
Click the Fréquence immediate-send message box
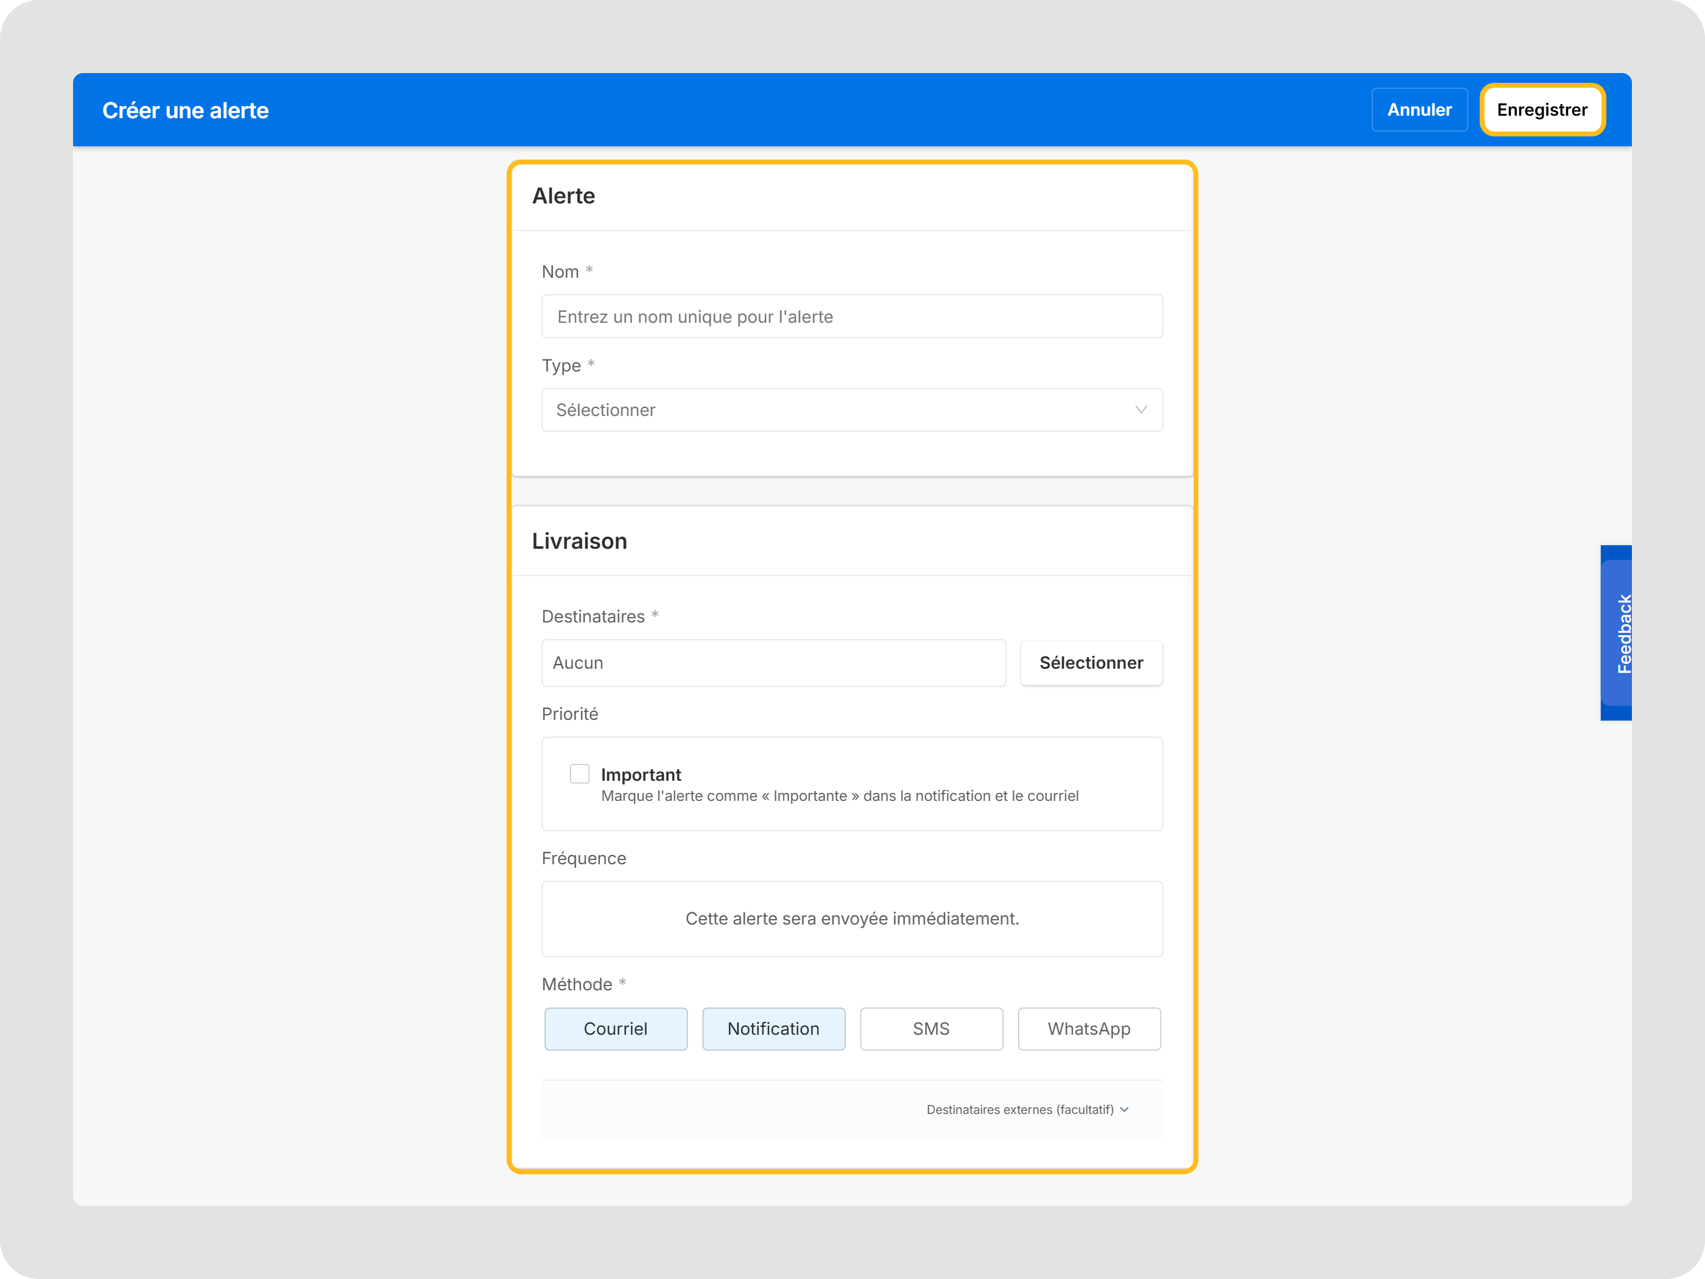click(852, 918)
